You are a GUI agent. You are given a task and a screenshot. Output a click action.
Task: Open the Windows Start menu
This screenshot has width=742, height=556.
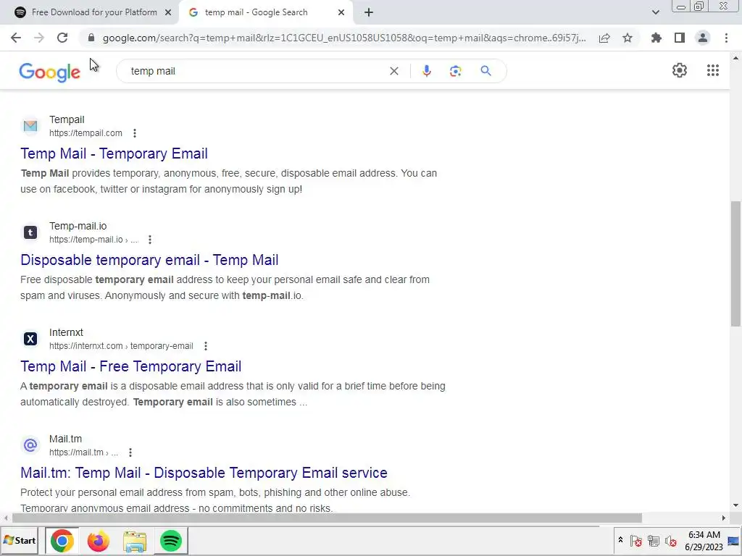pyautogui.click(x=20, y=540)
